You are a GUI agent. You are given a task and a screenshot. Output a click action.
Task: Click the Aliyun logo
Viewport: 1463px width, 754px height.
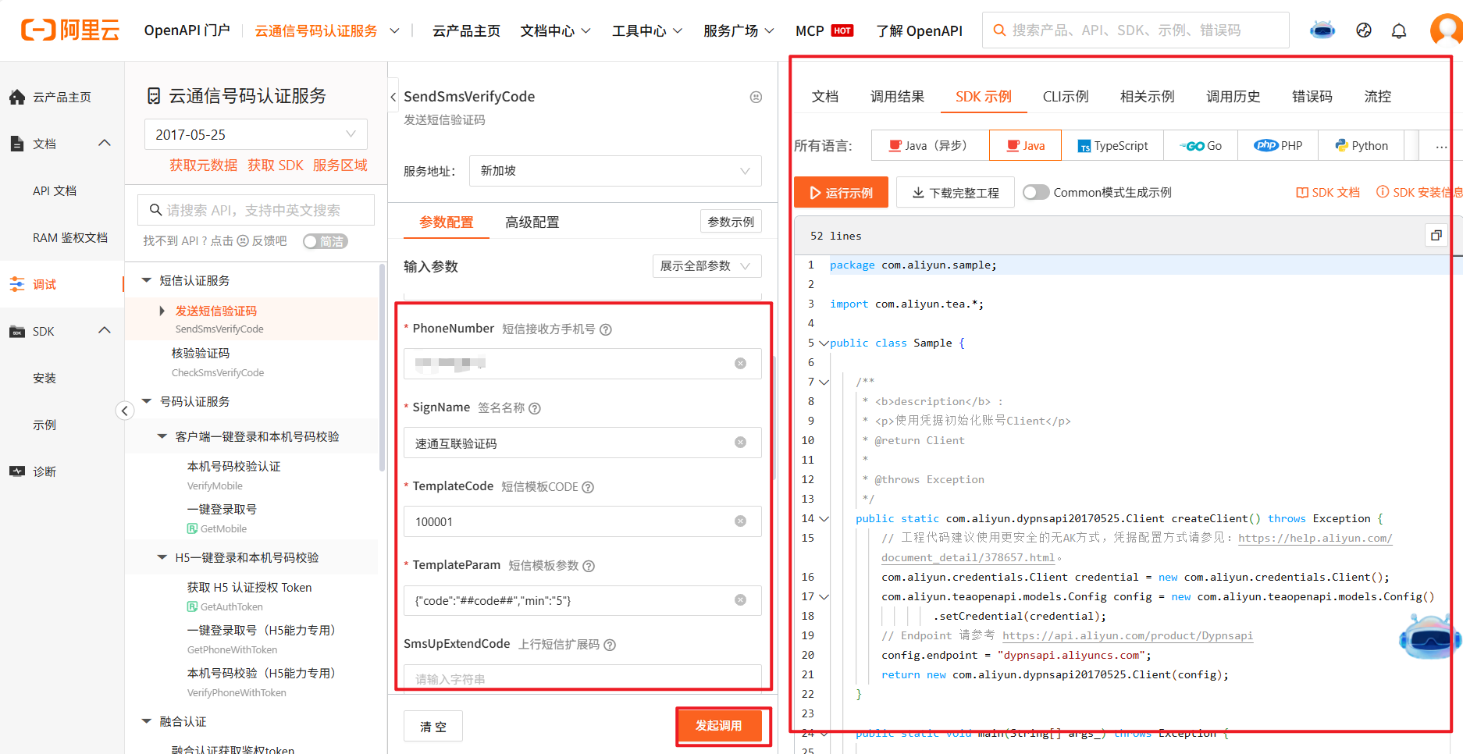(x=70, y=30)
